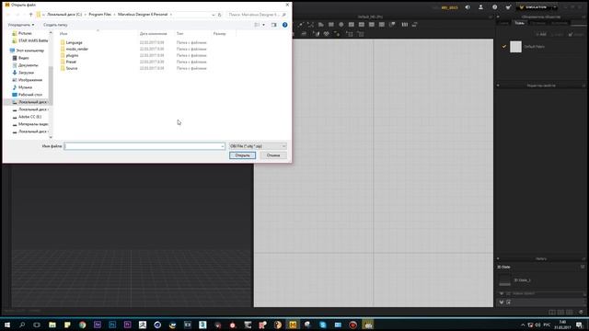Open Музыка in the navigation pane

point(25,87)
